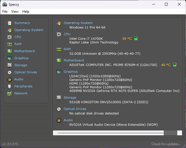Image resolution: width=186 pixels, height=148 pixels.
Task: Select Operating System in the sidebar
Action: (x=29, y=30)
